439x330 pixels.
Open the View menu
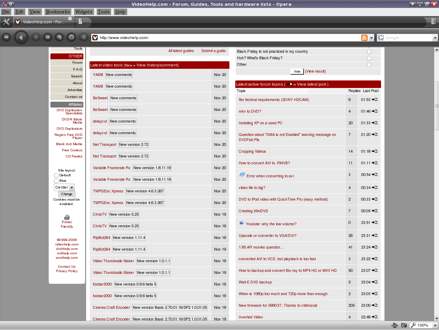click(x=35, y=12)
